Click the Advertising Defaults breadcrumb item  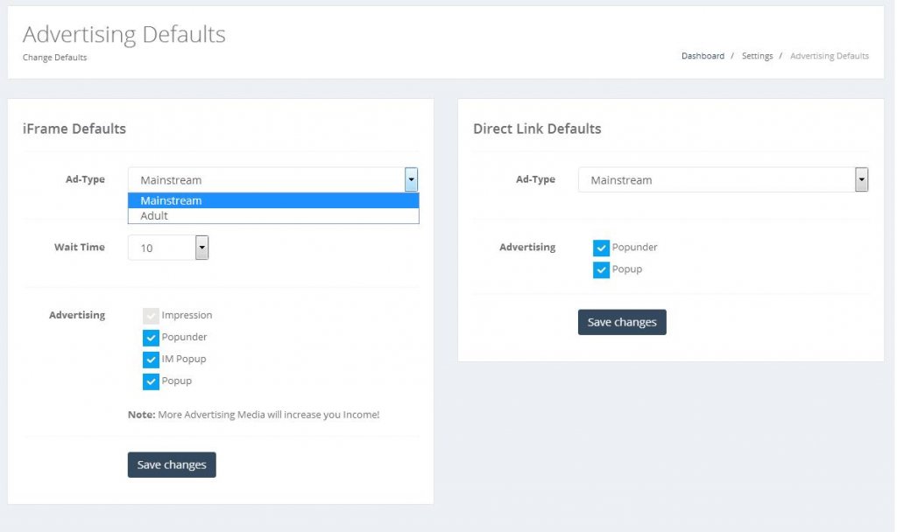[829, 56]
